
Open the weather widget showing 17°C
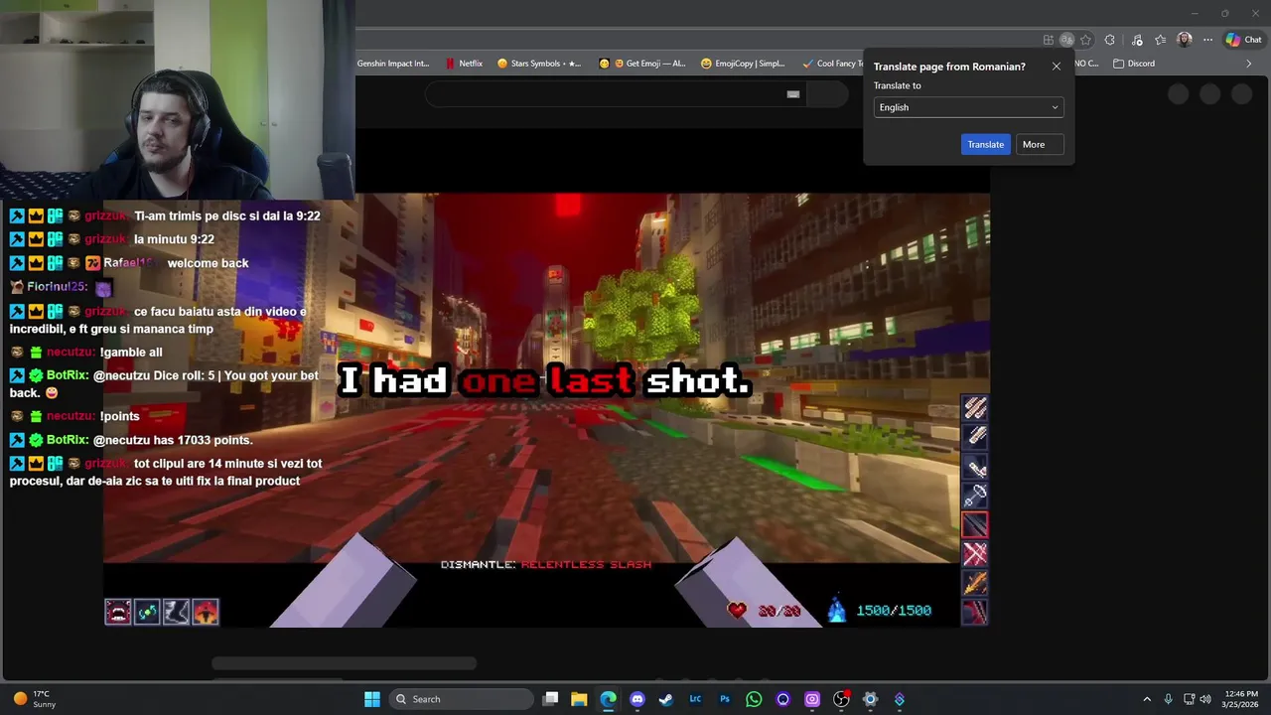click(34, 699)
